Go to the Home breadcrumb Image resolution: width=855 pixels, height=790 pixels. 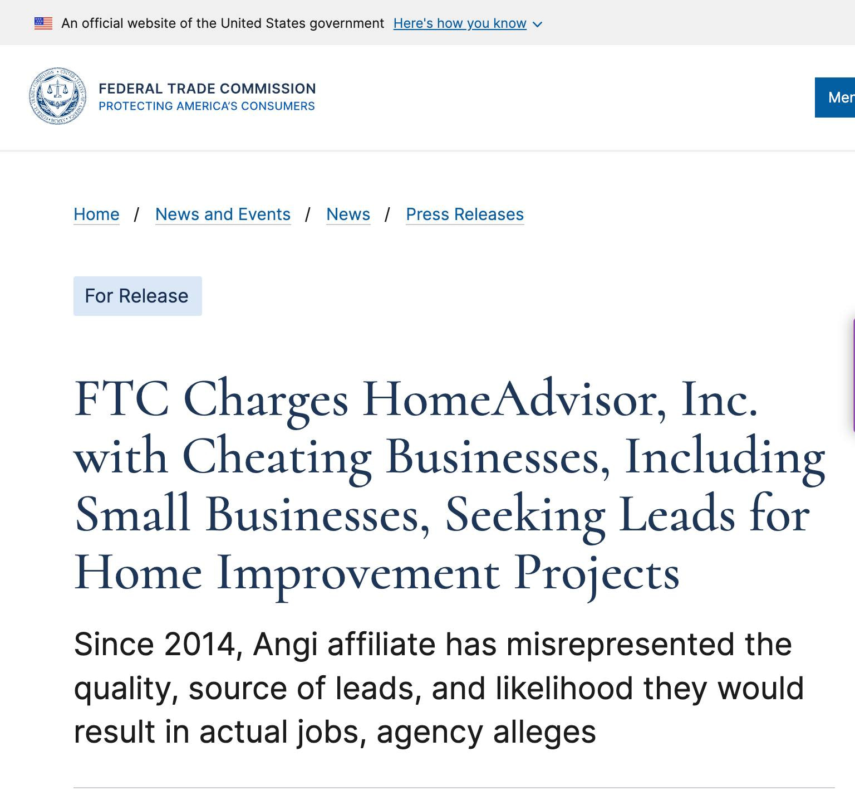[96, 214]
